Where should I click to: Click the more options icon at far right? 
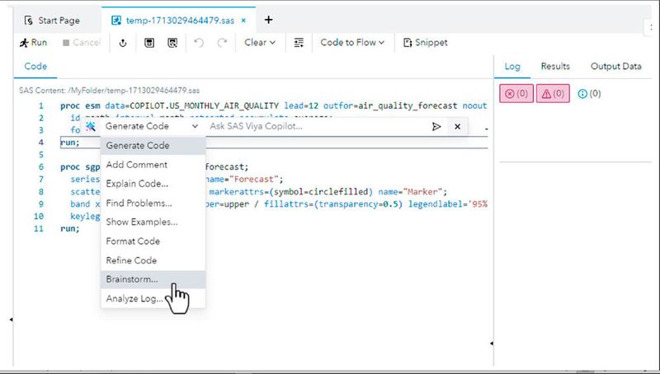pyautogui.click(x=651, y=27)
